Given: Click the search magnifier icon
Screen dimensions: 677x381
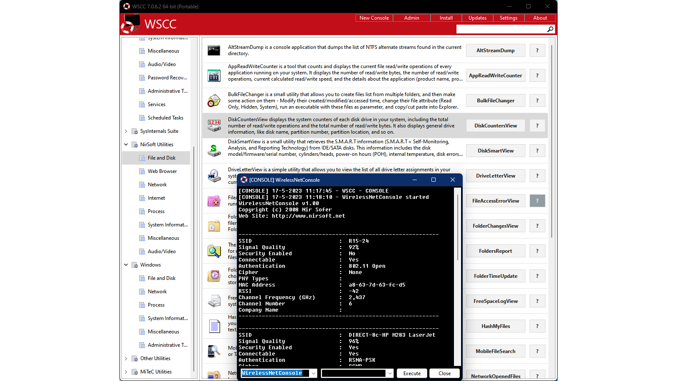Looking at the screenshot, I should click(550, 29).
